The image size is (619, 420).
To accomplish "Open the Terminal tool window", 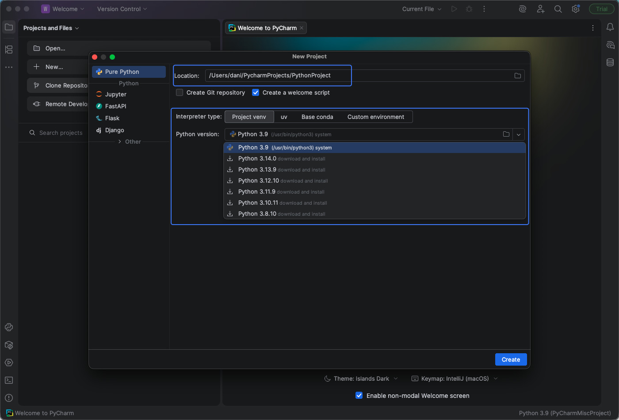I will 9,380.
